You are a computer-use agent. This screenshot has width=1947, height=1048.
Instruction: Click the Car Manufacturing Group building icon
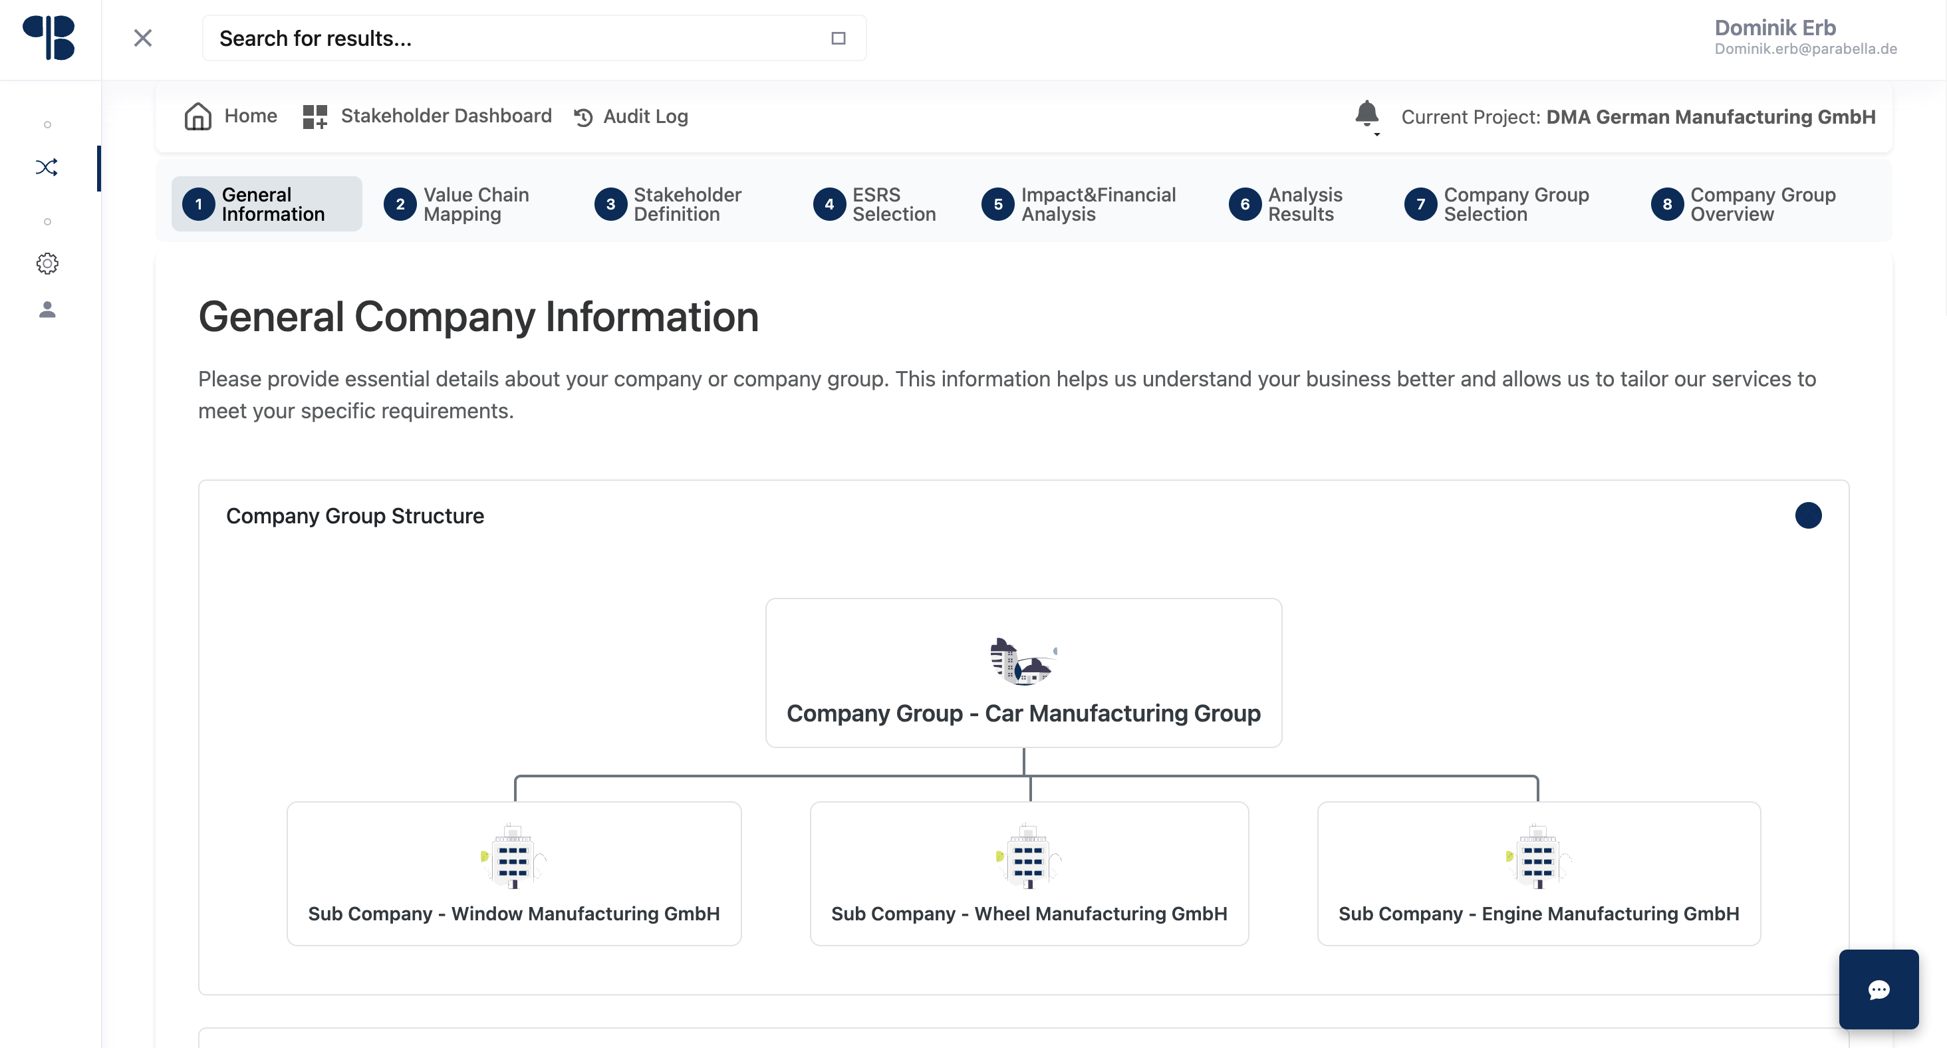(x=1023, y=661)
